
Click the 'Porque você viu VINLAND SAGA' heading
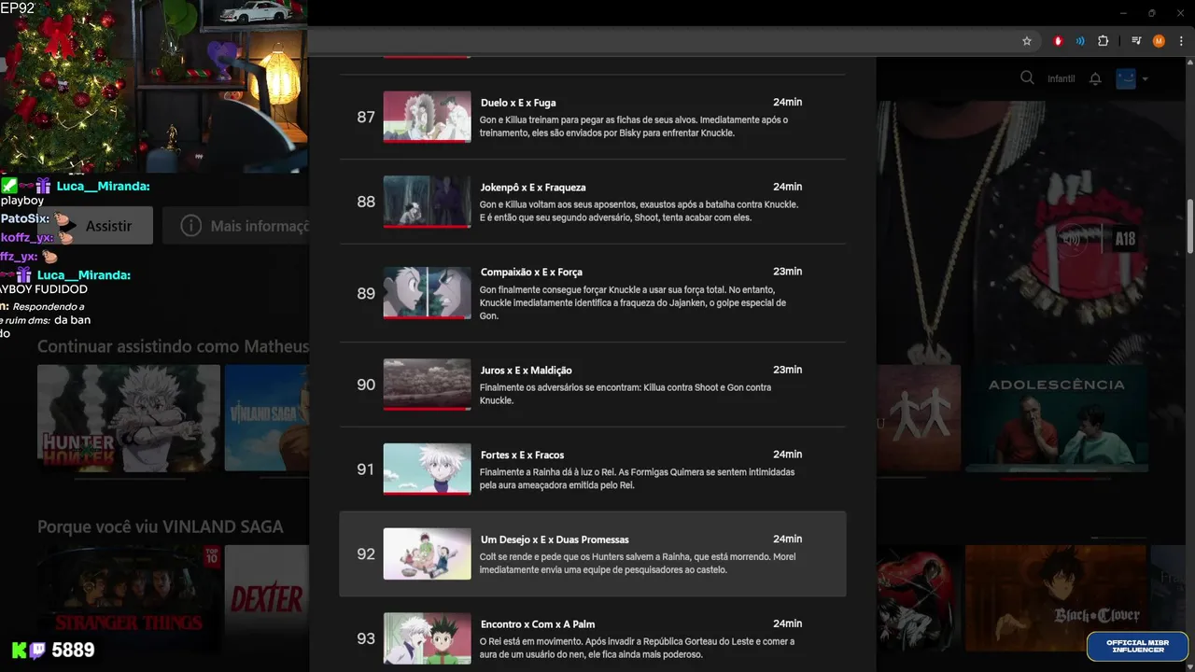click(x=160, y=526)
